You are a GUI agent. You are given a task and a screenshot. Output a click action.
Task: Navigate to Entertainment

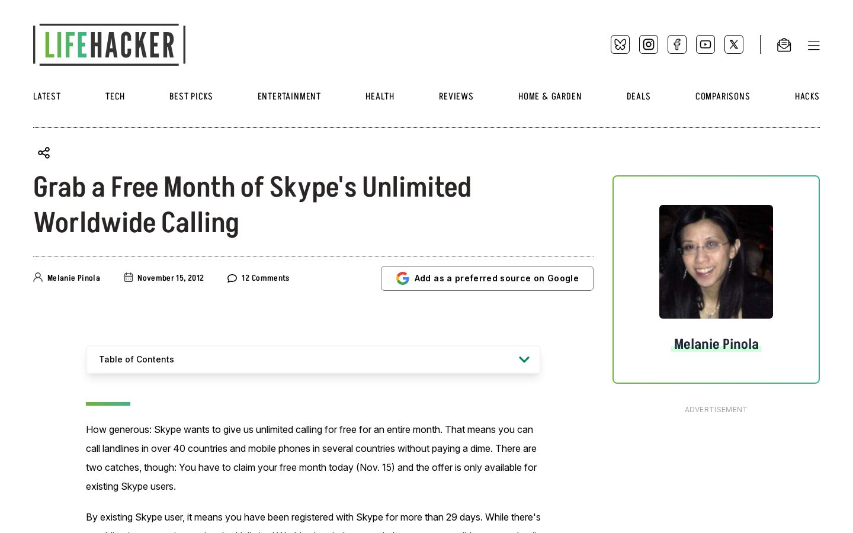289,97
